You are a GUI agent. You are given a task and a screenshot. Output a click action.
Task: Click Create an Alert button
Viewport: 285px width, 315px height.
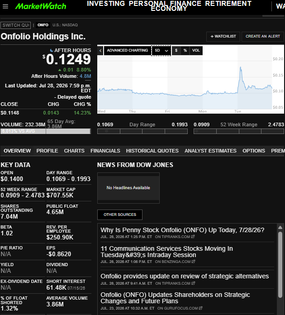click(x=263, y=36)
